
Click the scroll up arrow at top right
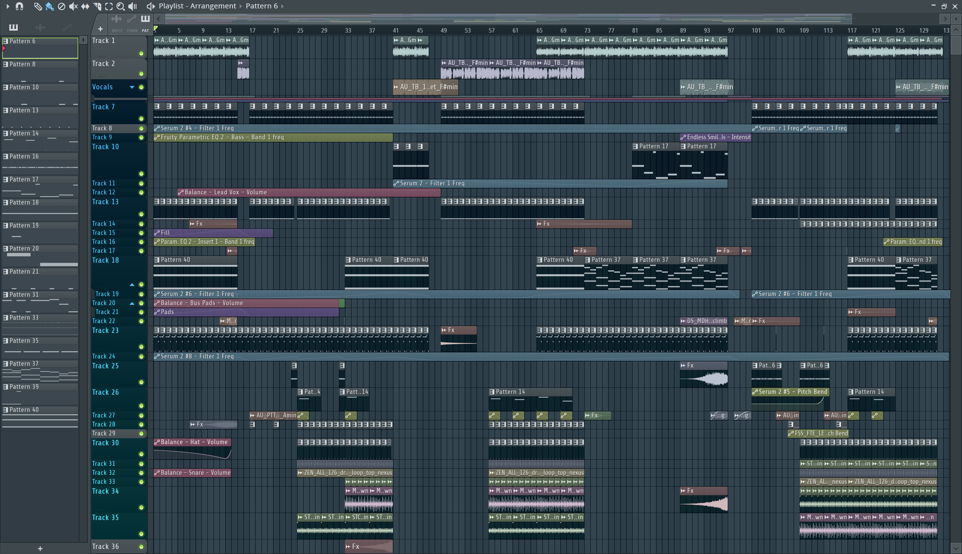click(x=956, y=30)
